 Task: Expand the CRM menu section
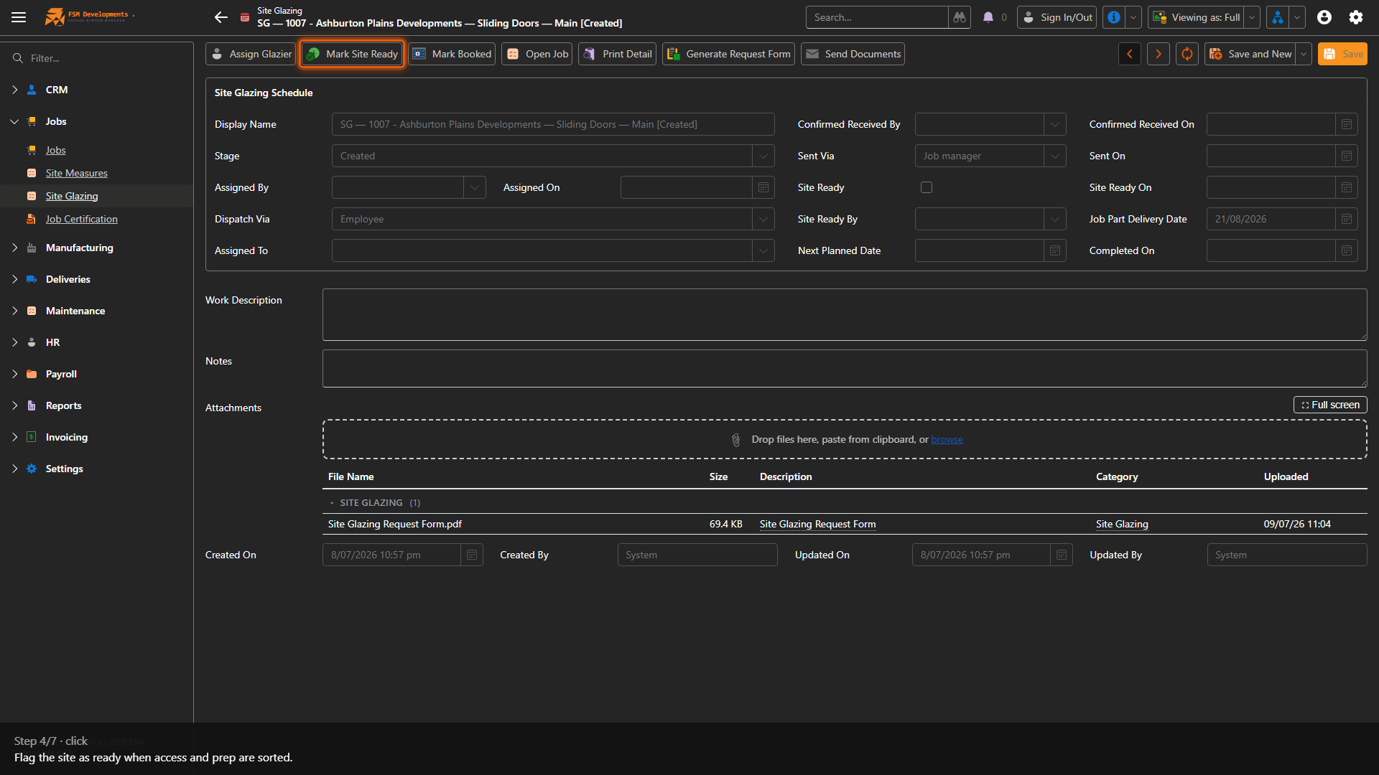coord(14,90)
